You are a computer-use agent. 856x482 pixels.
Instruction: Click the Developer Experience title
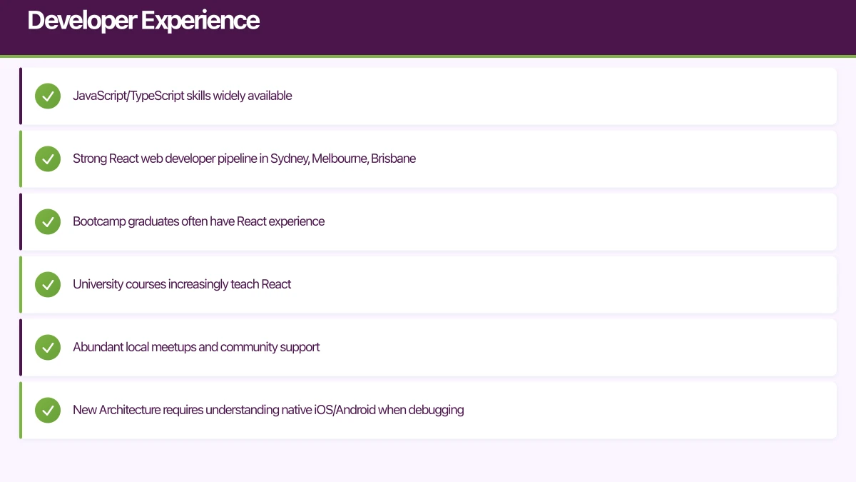pos(143,20)
